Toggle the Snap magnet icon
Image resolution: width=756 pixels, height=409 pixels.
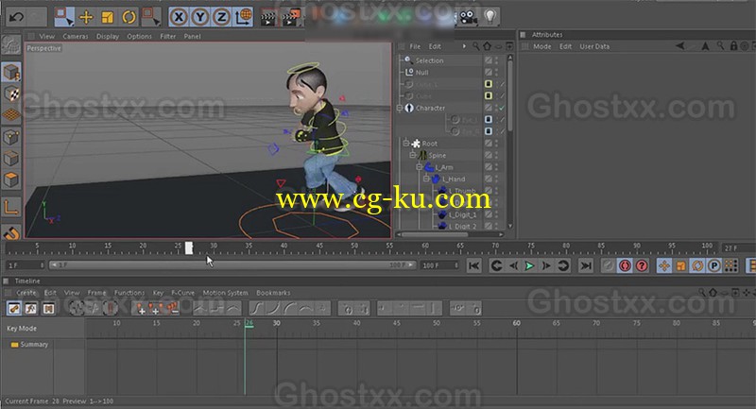pyautogui.click(x=11, y=232)
